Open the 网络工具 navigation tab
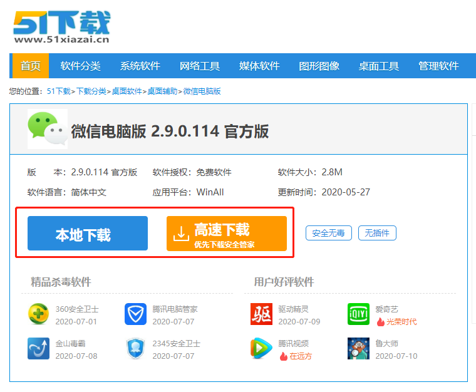This screenshot has height=392, width=476. tap(199, 66)
